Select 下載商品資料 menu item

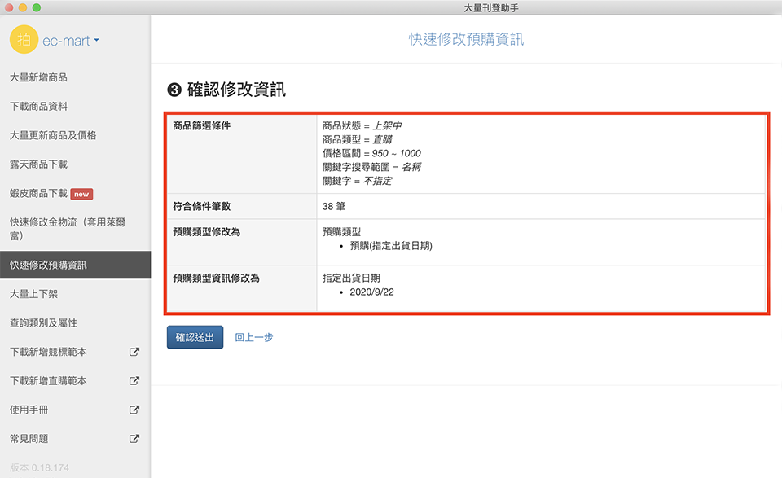click(x=38, y=107)
